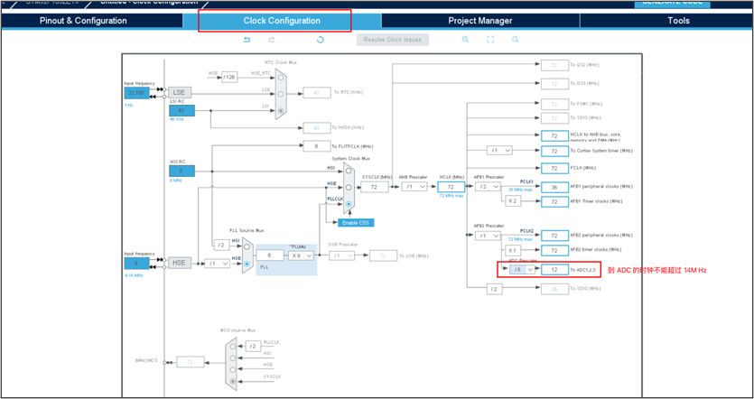
Task: Select HSE in PLL Source Mux
Action: pyautogui.click(x=248, y=262)
